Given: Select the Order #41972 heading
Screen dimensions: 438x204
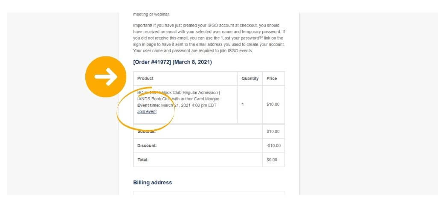Looking at the screenshot, I should [172, 62].
